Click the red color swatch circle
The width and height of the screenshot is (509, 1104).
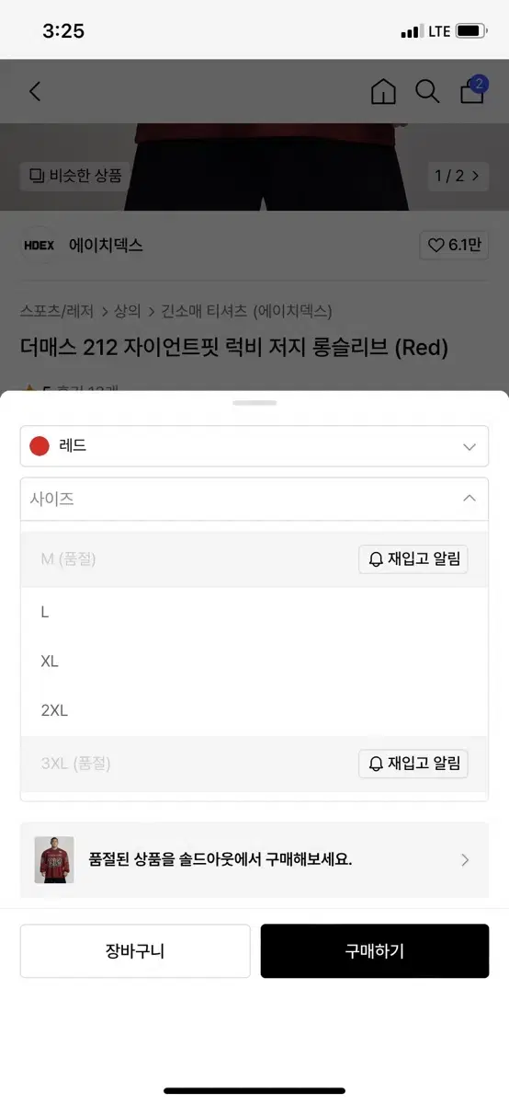40,446
